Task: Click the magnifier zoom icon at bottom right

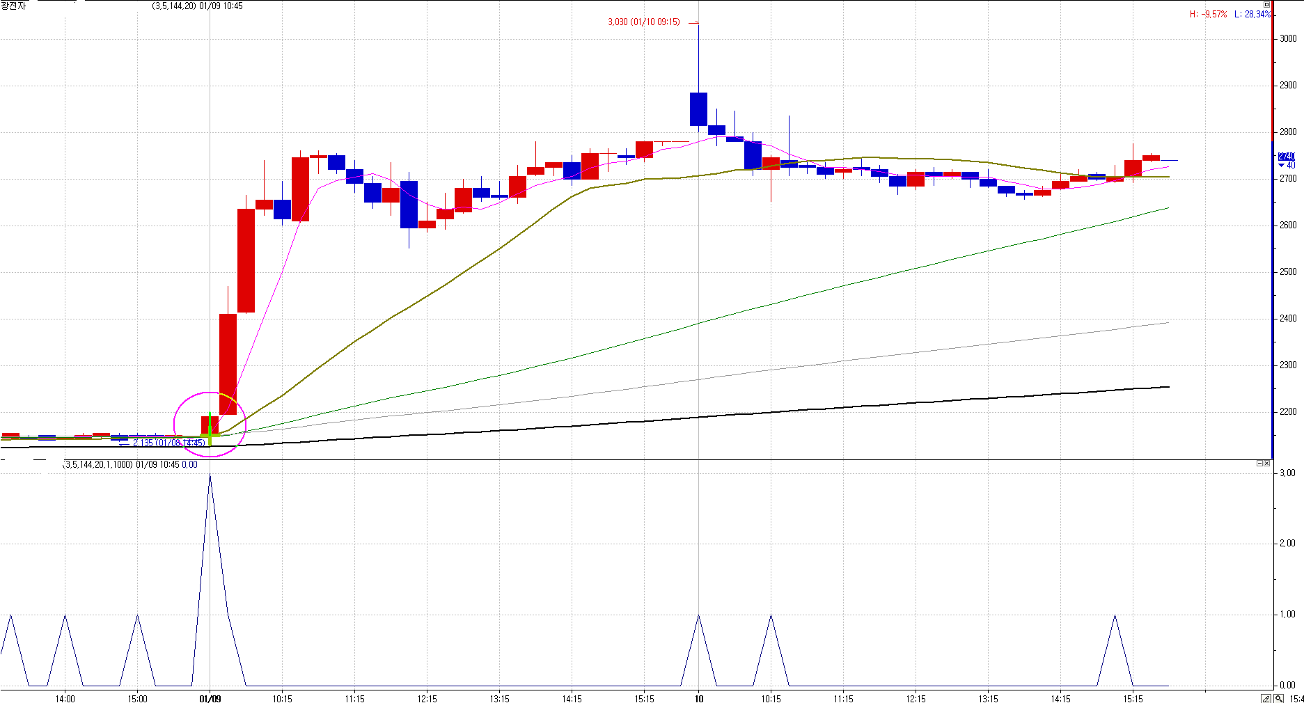Action: click(1279, 698)
